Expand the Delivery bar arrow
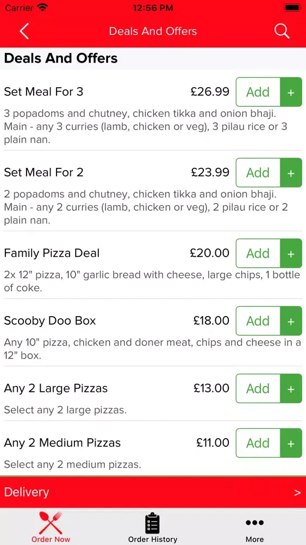 297,493
